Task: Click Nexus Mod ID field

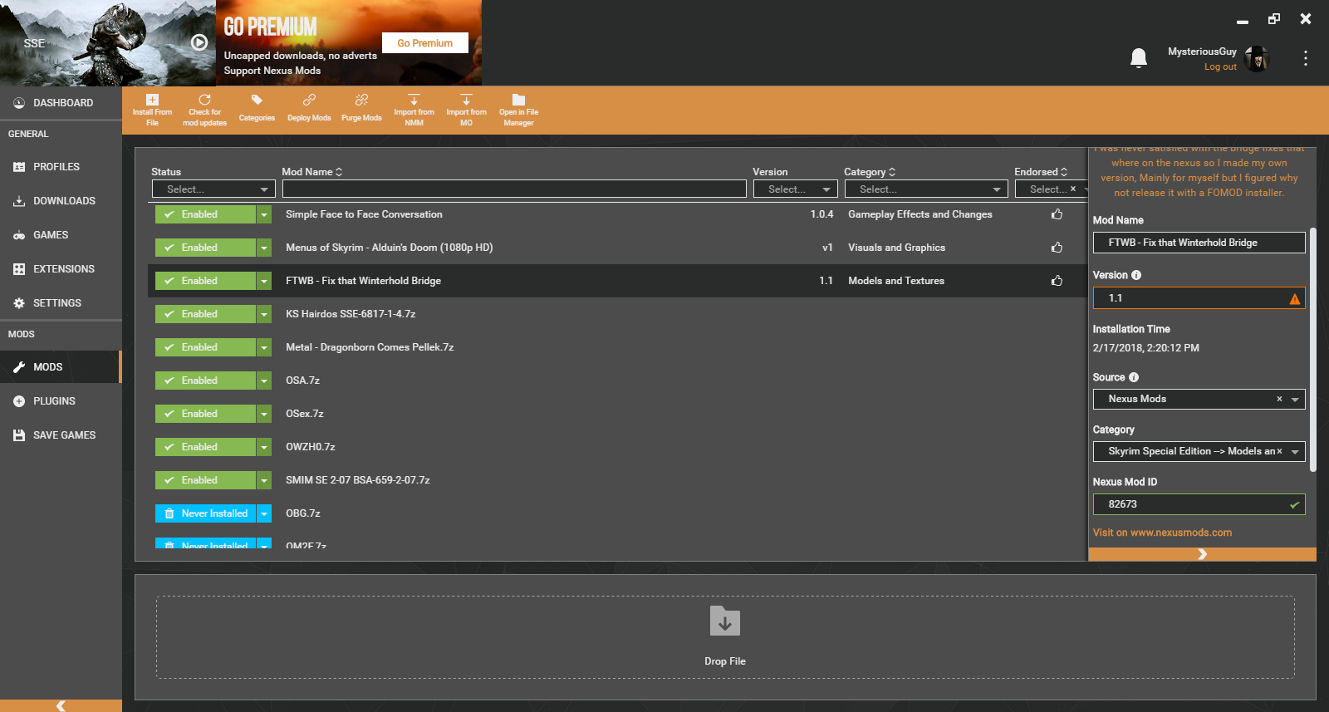Action: [x=1199, y=504]
